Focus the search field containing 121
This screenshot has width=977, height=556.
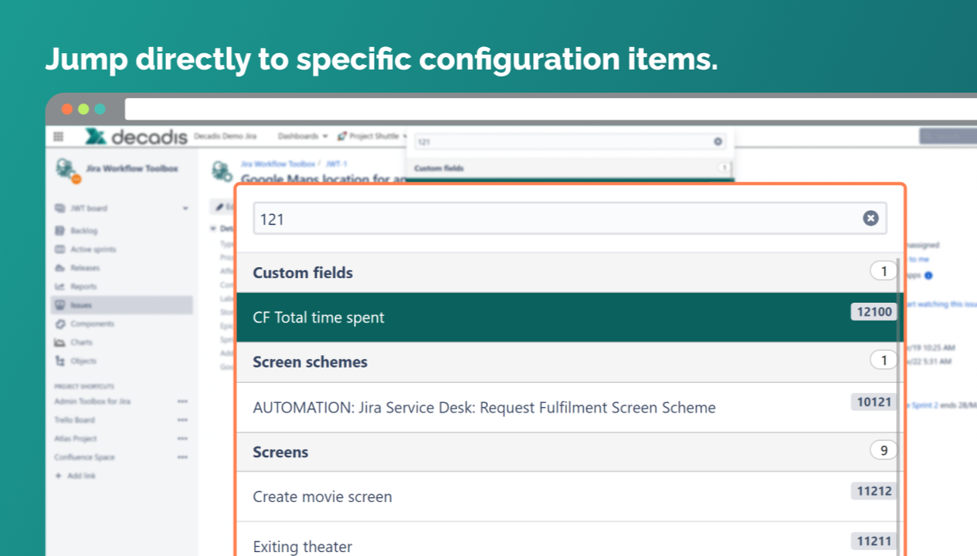tap(556, 219)
